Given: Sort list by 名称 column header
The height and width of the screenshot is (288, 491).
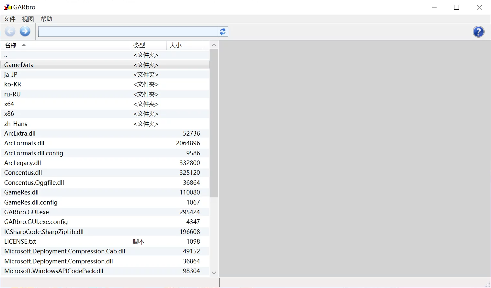Looking at the screenshot, I should point(11,45).
